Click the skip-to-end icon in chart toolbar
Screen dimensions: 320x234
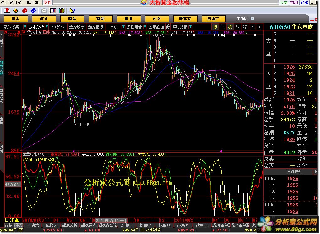[260, 27]
